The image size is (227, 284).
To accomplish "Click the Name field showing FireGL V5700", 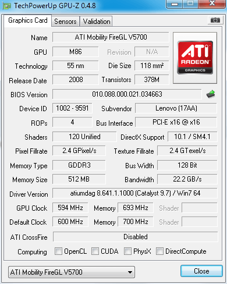I will 111,37.
